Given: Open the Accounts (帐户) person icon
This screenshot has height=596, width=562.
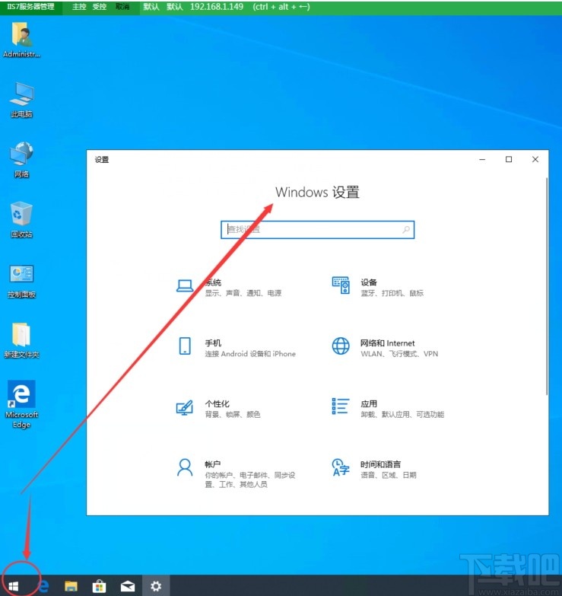Looking at the screenshot, I should coord(185,467).
